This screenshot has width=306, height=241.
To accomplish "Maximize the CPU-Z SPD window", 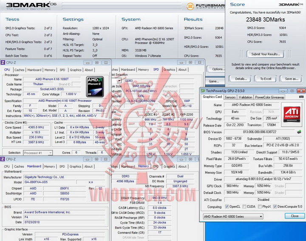I will pos(190,62).
